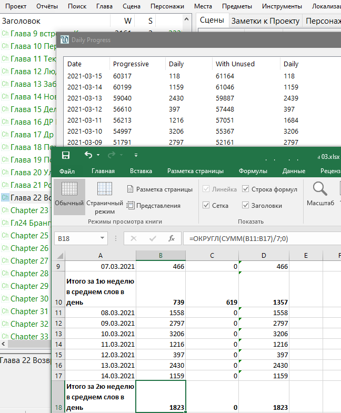Open the Инструменты menu
The width and height of the screenshot is (341, 413).
(x=282, y=6)
